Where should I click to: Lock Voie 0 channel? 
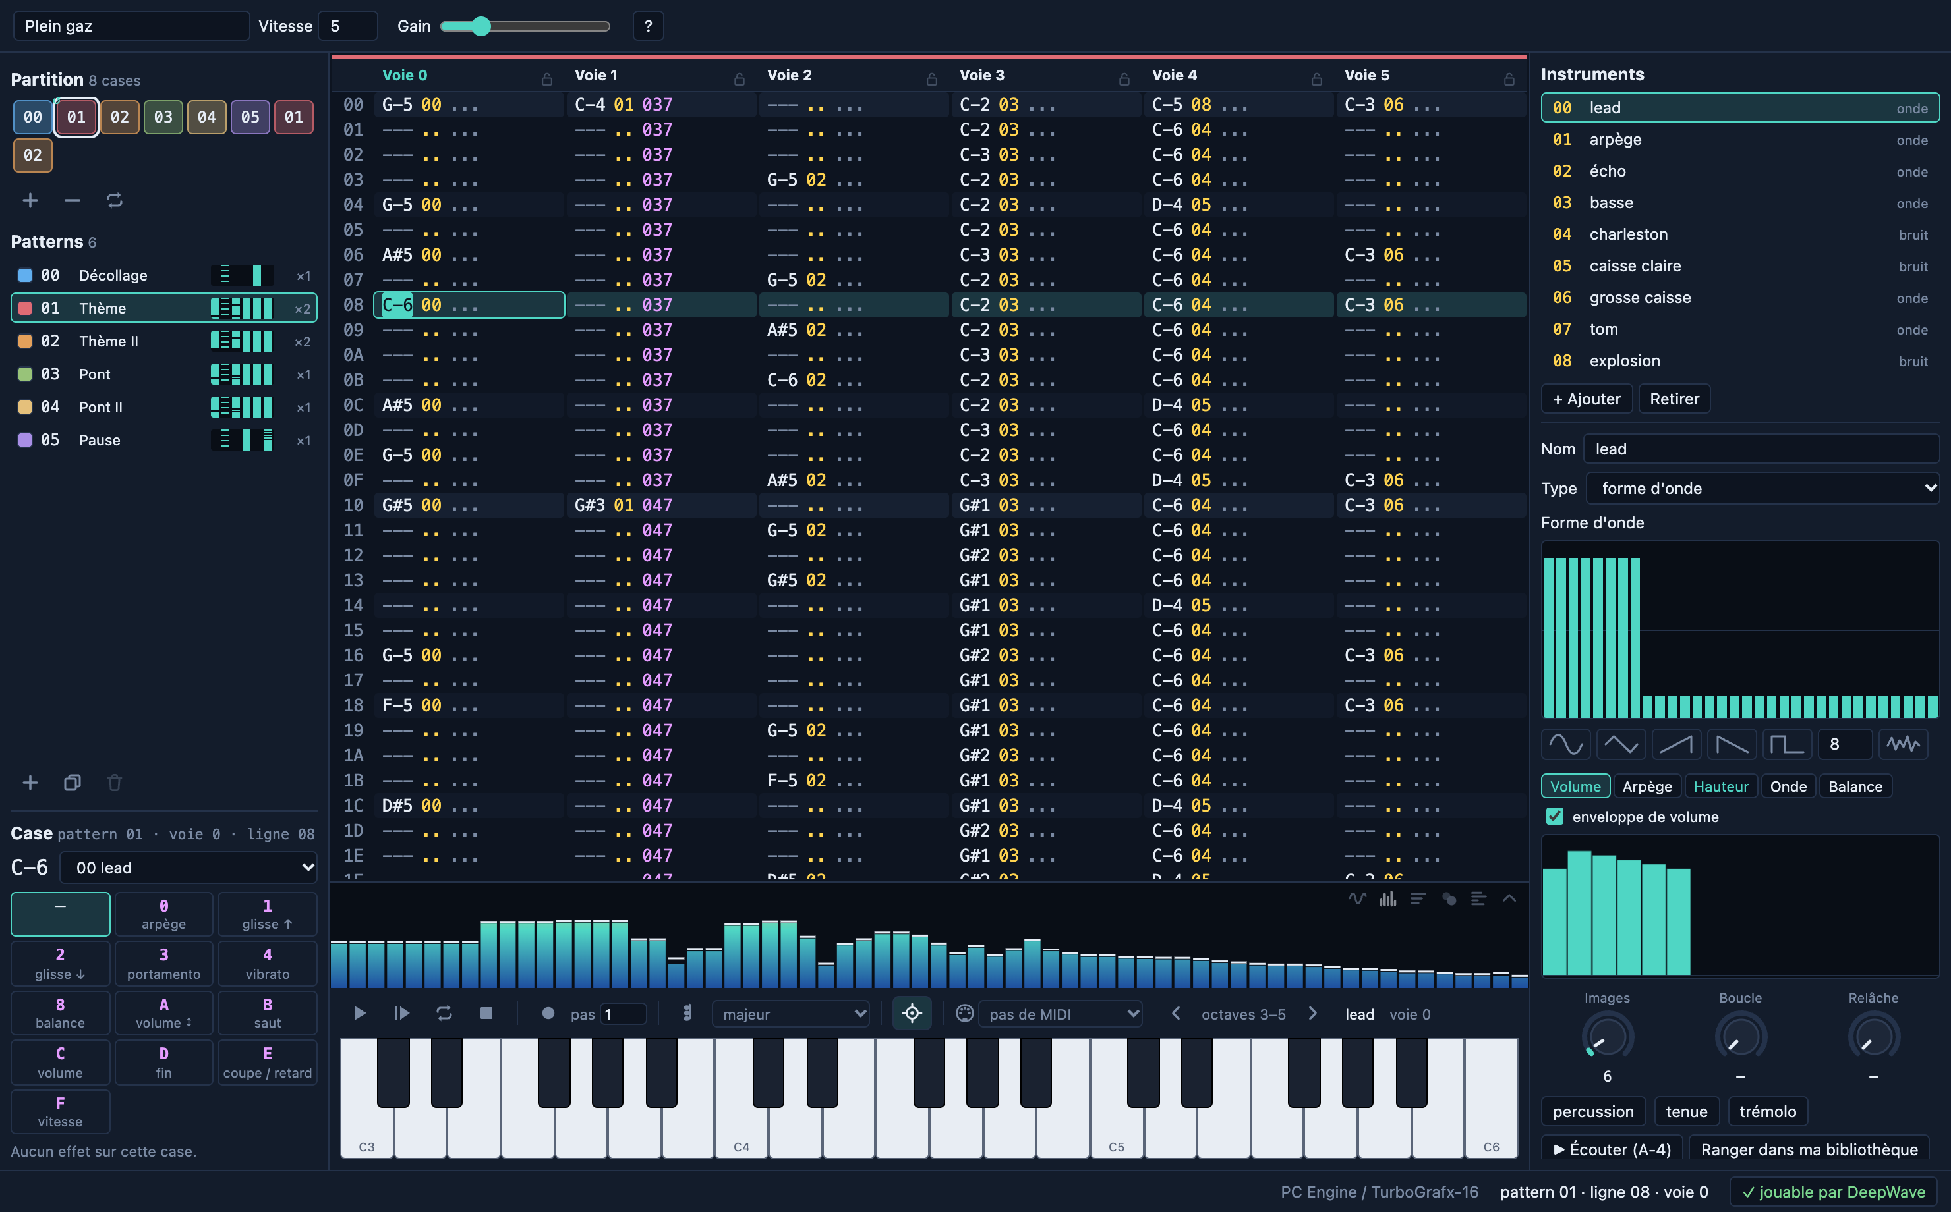547,78
